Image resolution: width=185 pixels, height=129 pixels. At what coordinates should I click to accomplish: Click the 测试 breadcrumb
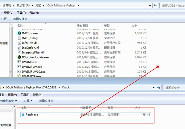(38, 6)
